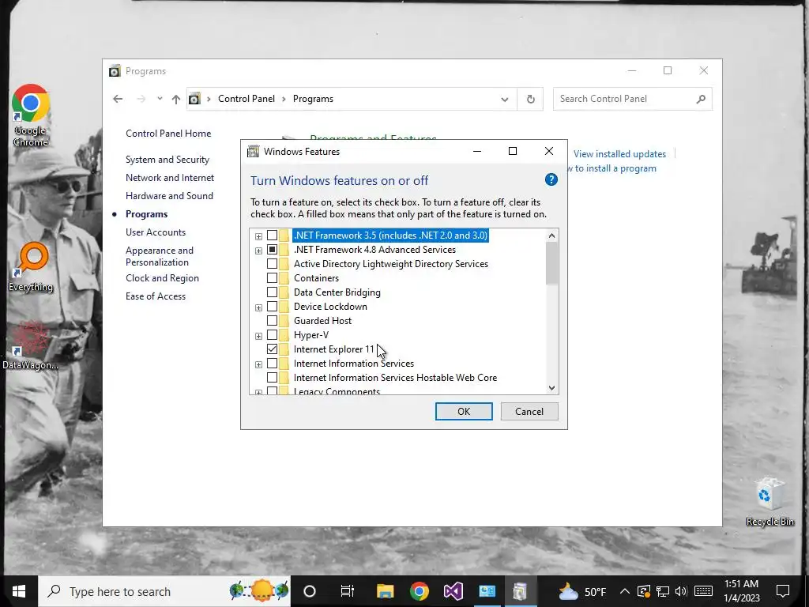The height and width of the screenshot is (607, 809).
Task: Expand the Device Lockdown node
Action: [x=258, y=307]
